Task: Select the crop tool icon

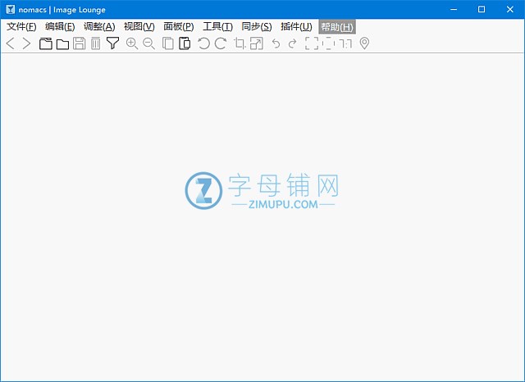Action: 240,43
